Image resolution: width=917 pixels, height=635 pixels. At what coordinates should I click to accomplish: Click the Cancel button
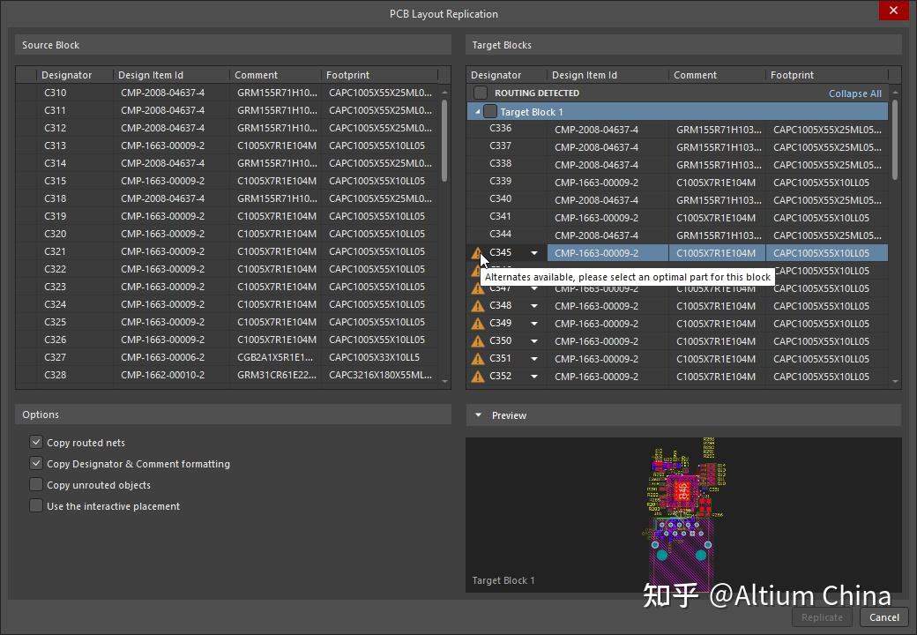click(x=884, y=617)
